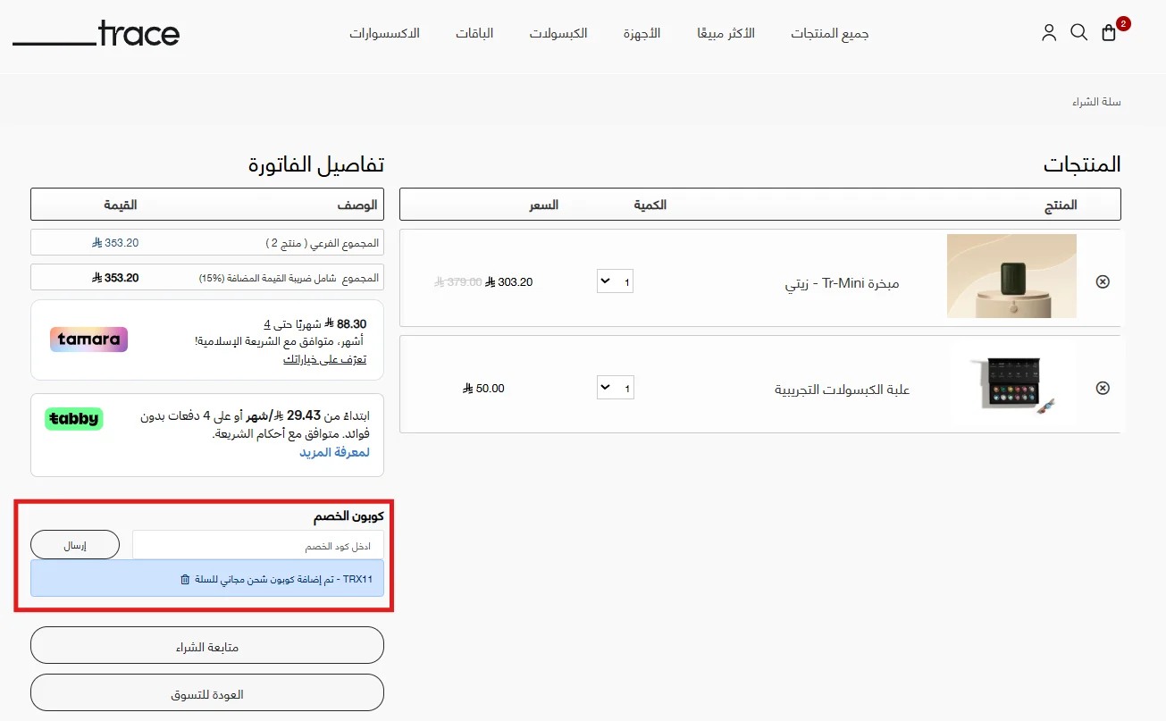Click the Tr-Mini diffuser product image
This screenshot has height=721, width=1166.
(1011, 276)
